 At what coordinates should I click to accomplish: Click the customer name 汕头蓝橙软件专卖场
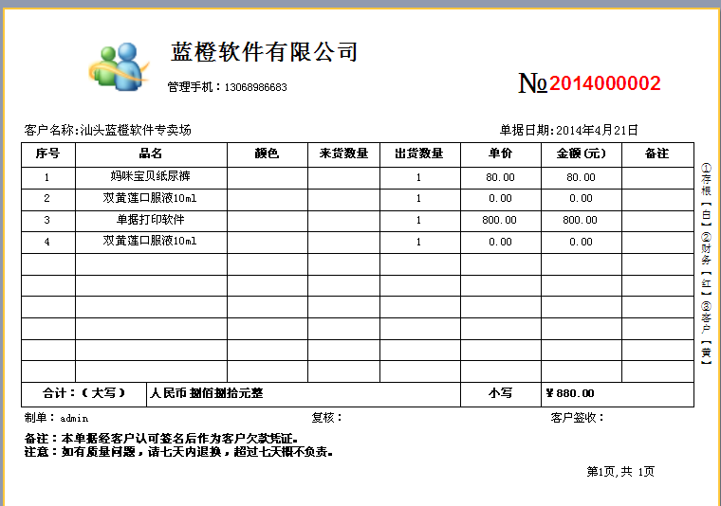click(x=136, y=131)
